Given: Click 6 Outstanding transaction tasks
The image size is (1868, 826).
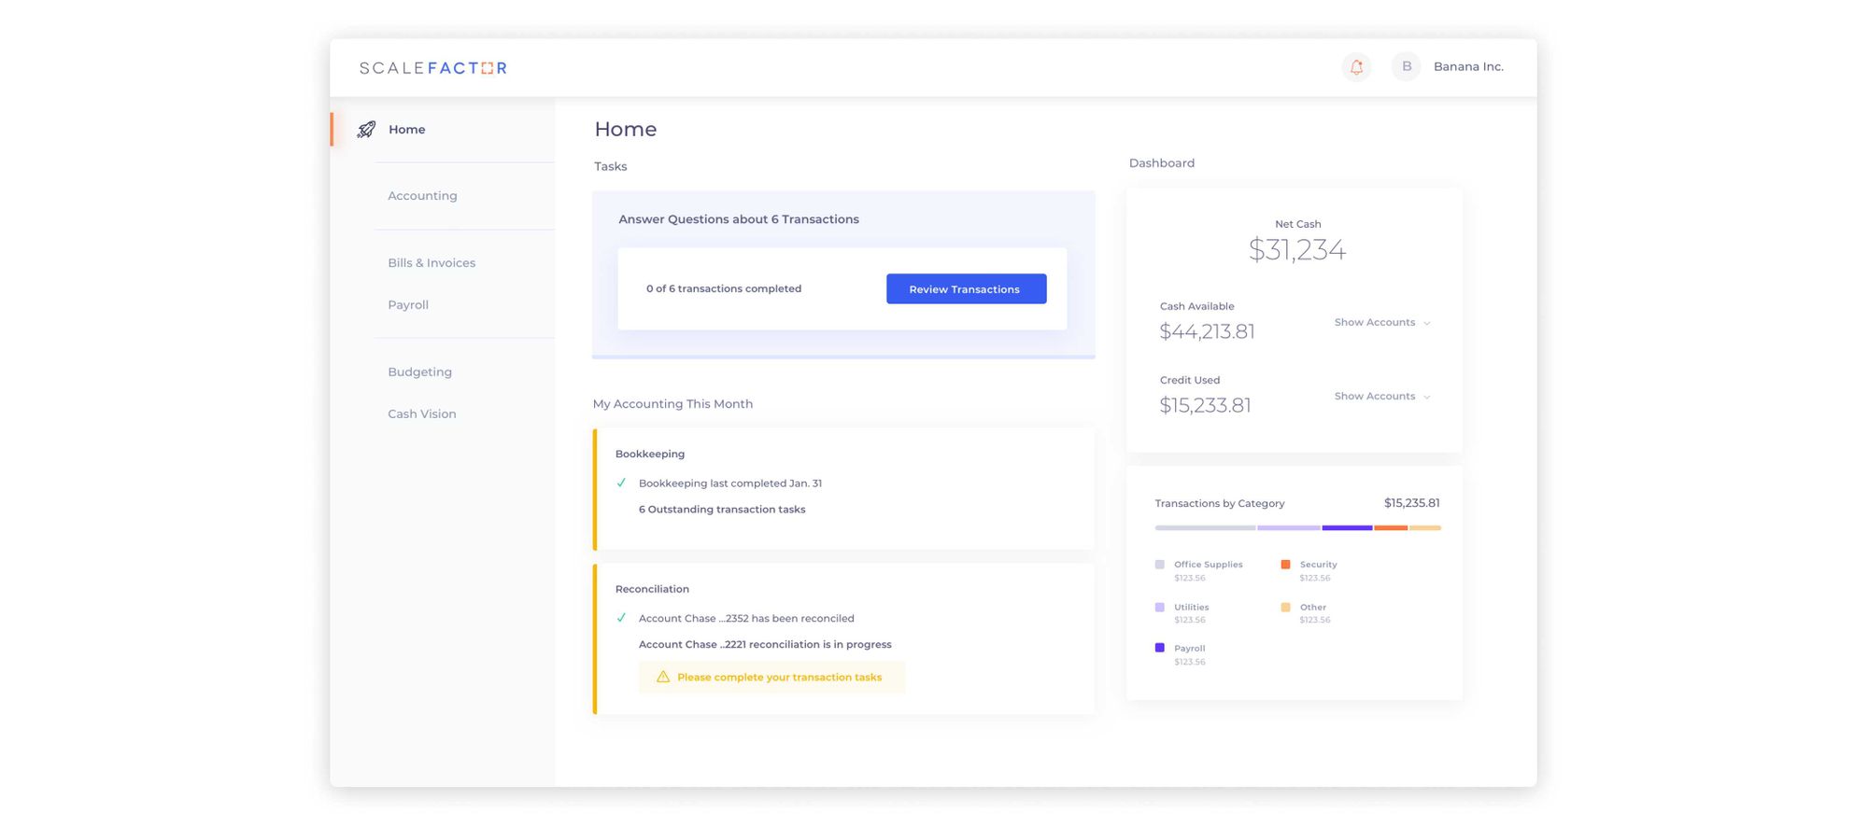Looking at the screenshot, I should pyautogui.click(x=722, y=510).
